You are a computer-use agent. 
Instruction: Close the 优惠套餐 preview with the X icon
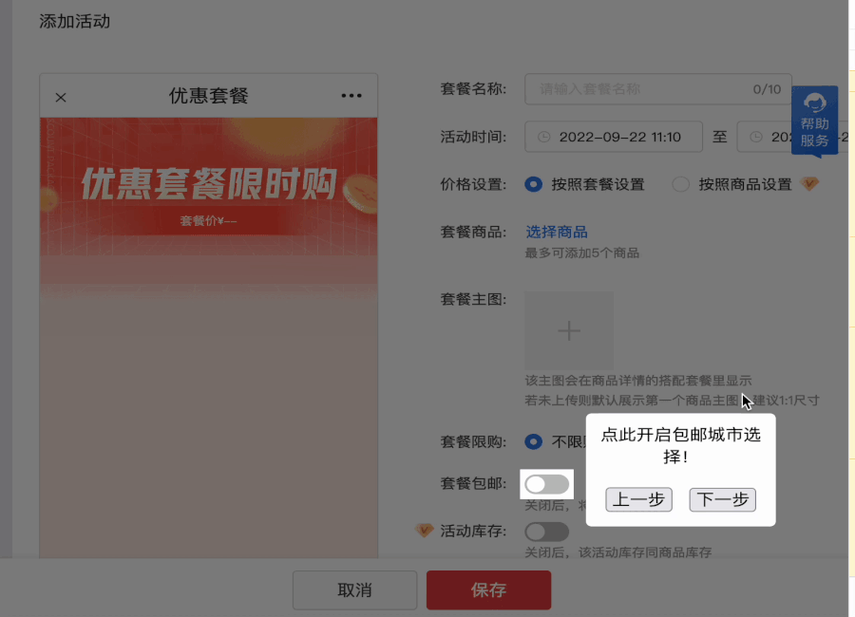[x=60, y=95]
